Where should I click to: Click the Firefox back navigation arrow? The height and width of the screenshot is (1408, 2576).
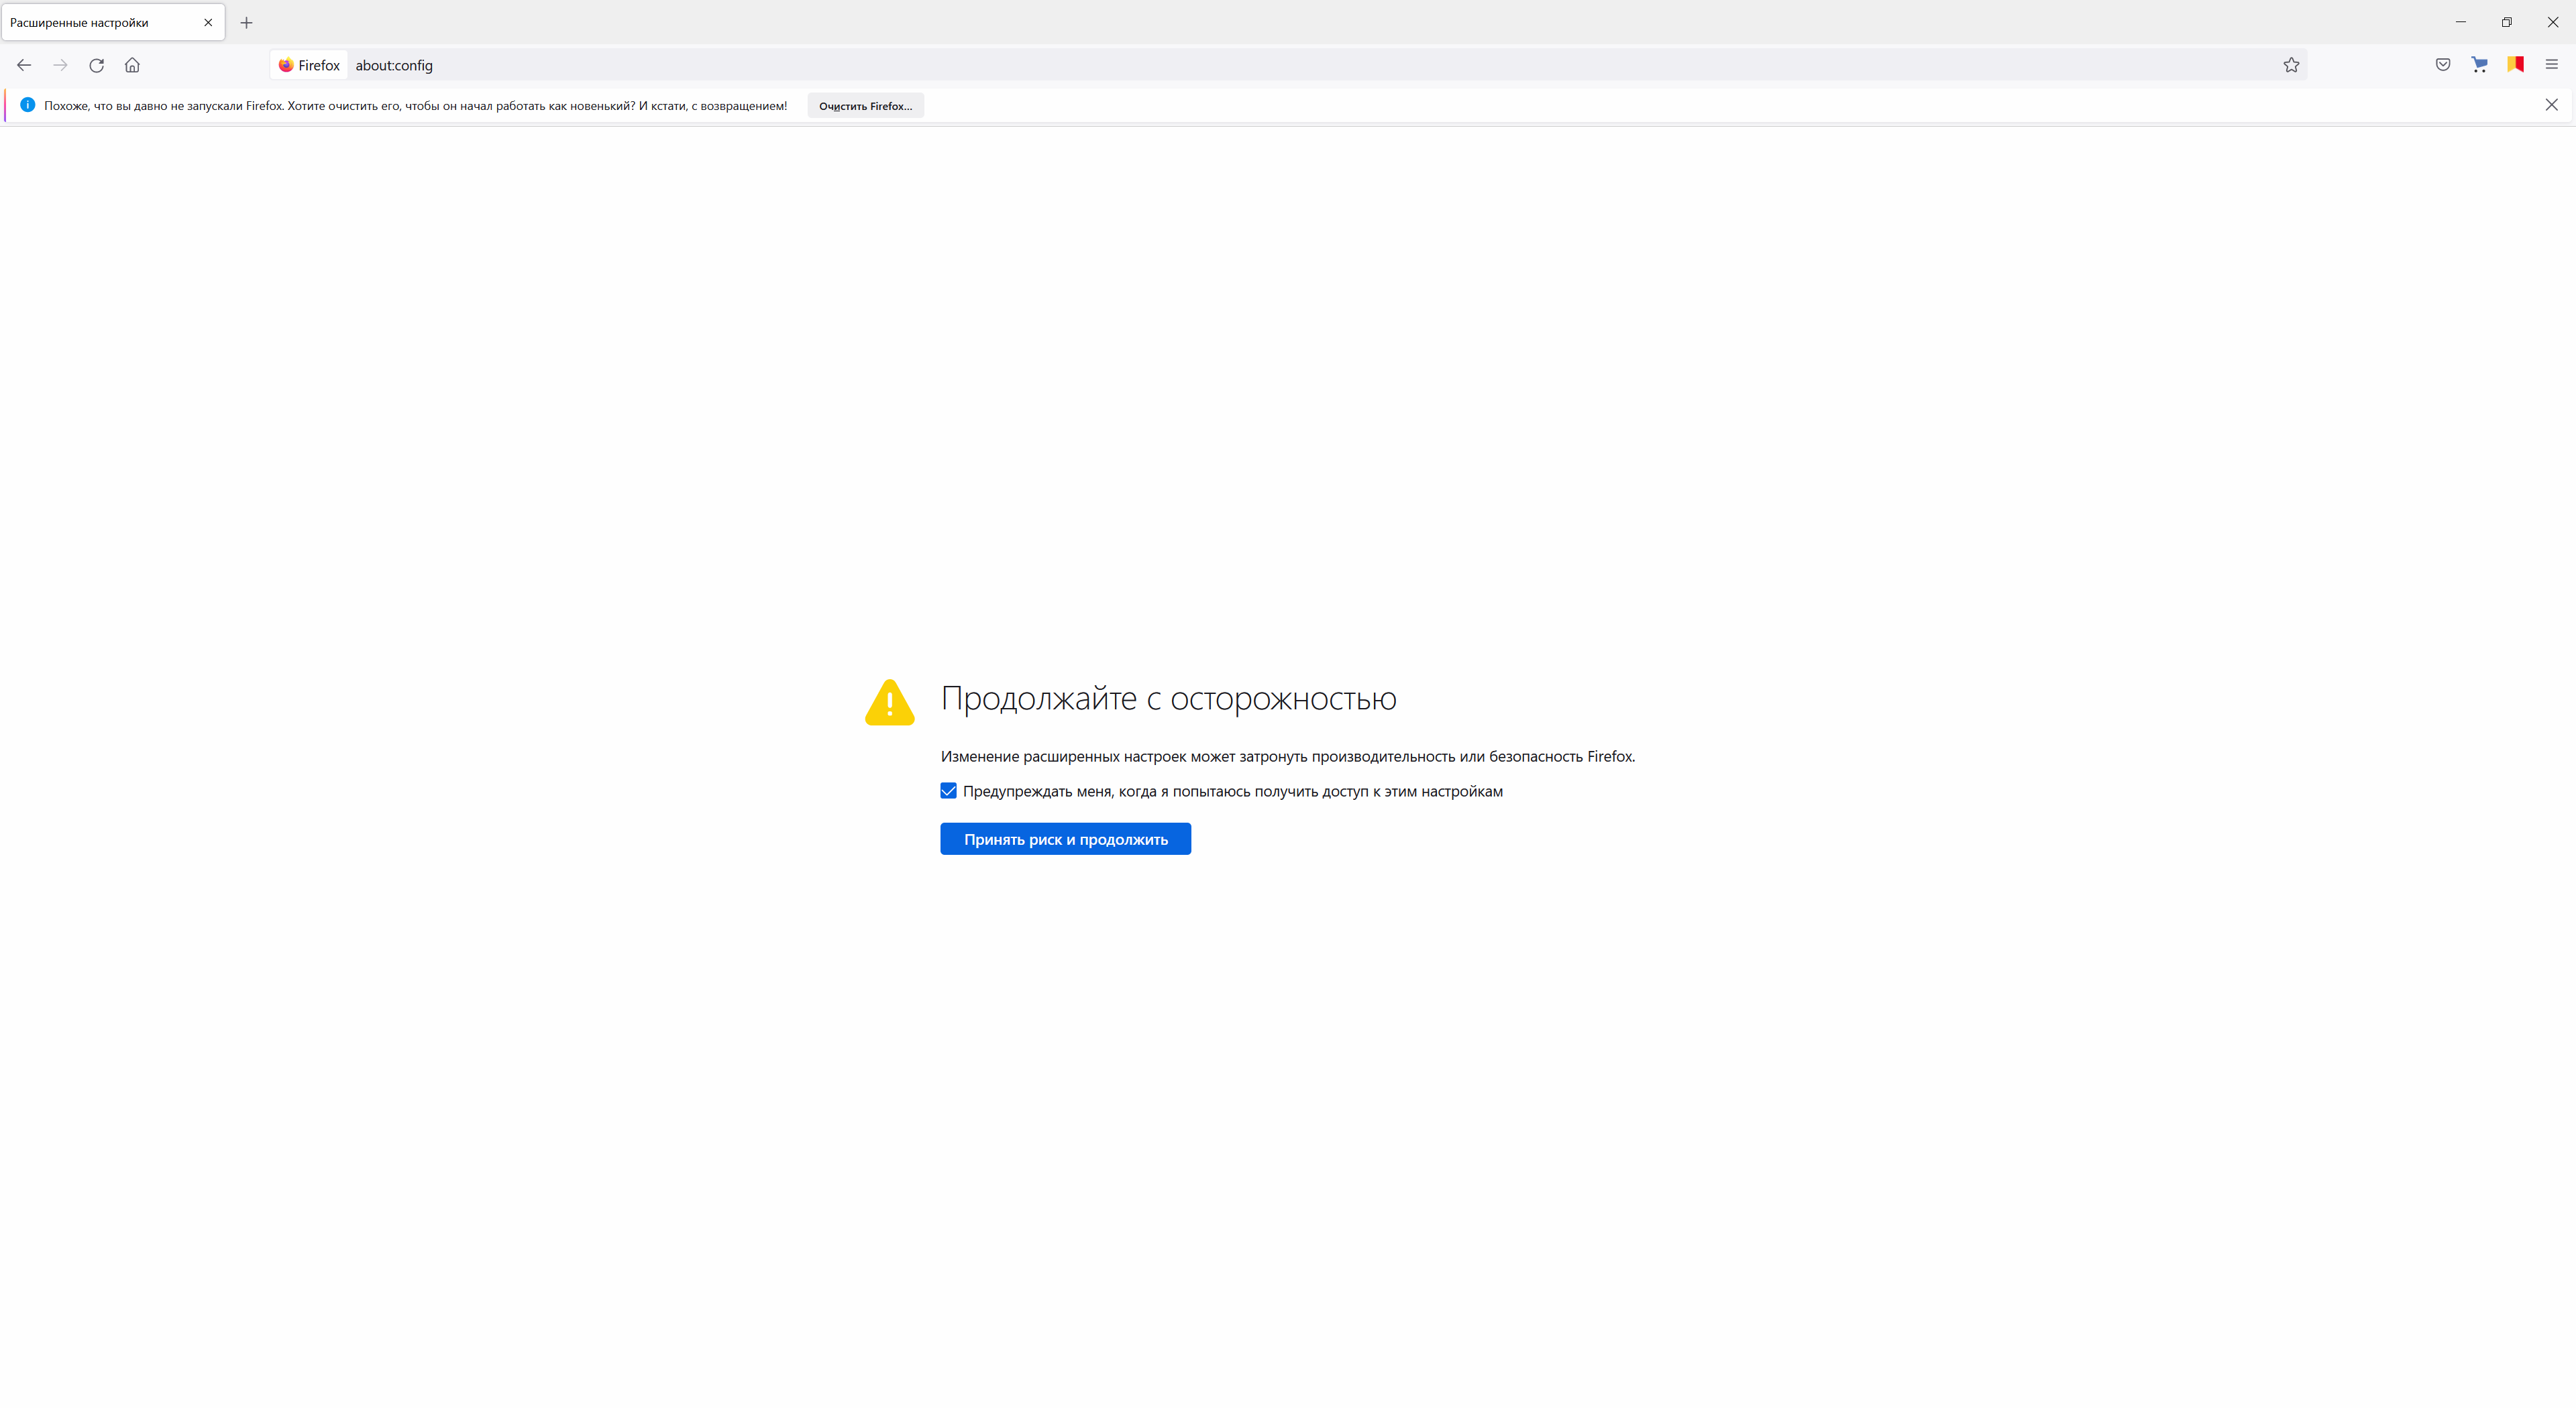pyautogui.click(x=24, y=64)
